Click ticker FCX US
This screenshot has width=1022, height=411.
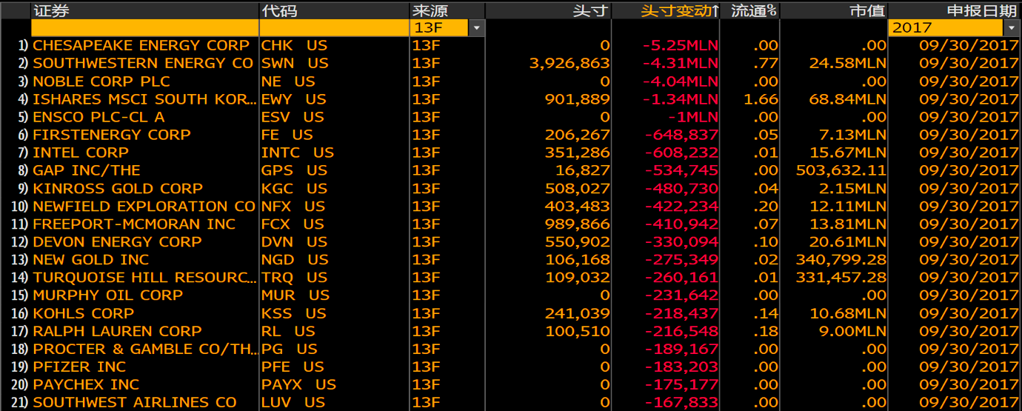tap(293, 224)
